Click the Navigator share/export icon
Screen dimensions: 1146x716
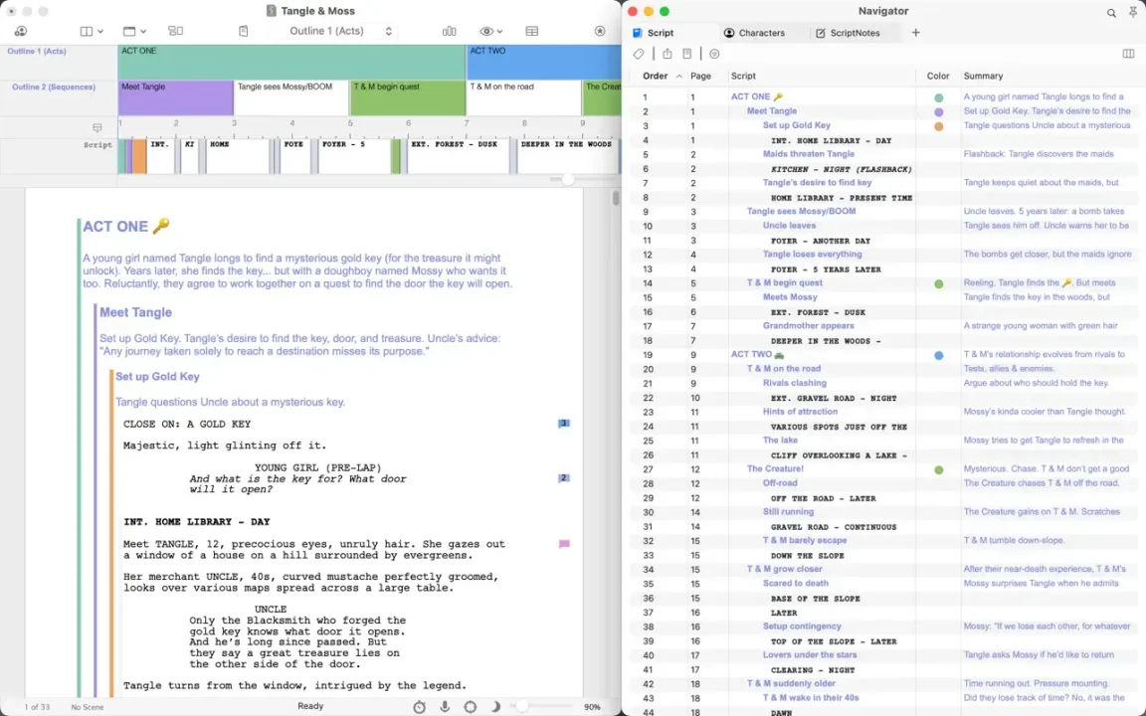(668, 54)
